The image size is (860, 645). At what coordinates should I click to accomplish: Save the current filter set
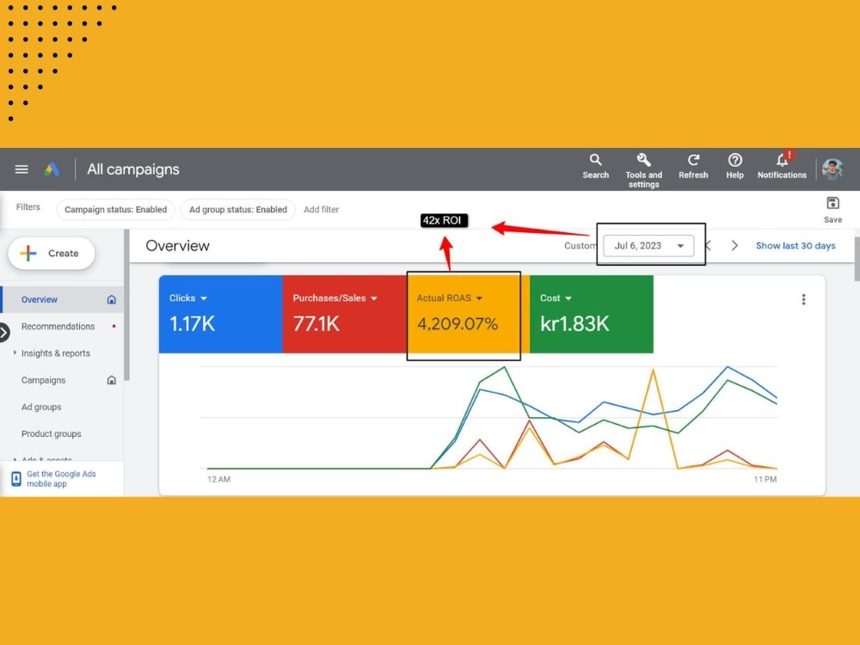pyautogui.click(x=832, y=210)
